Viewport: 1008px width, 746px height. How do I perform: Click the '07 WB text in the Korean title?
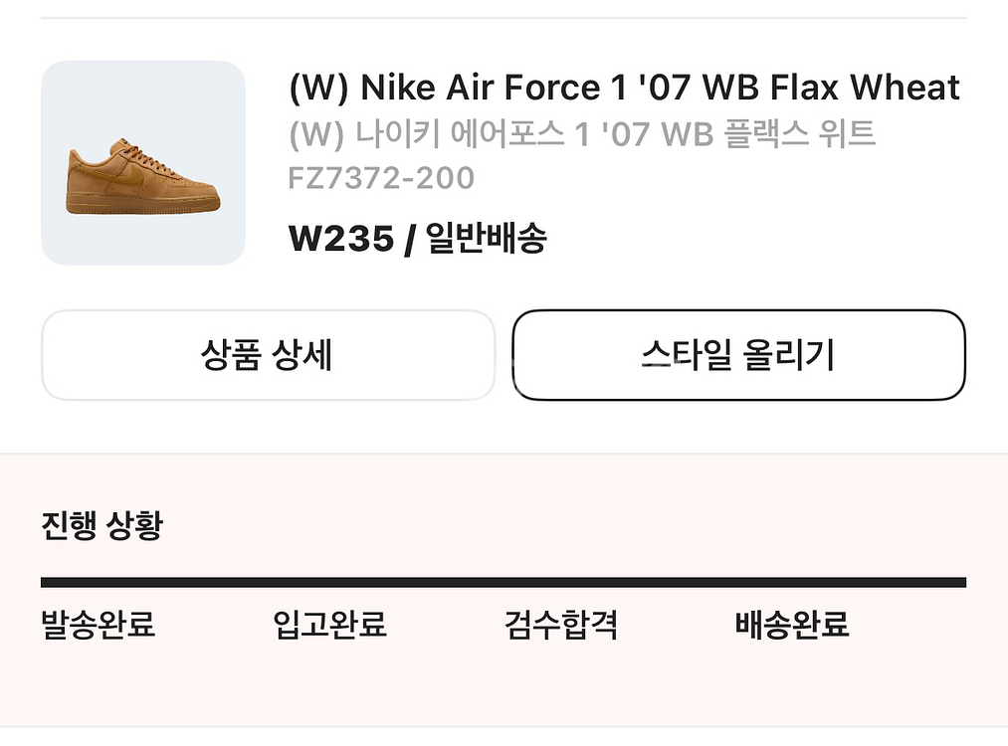657,134
